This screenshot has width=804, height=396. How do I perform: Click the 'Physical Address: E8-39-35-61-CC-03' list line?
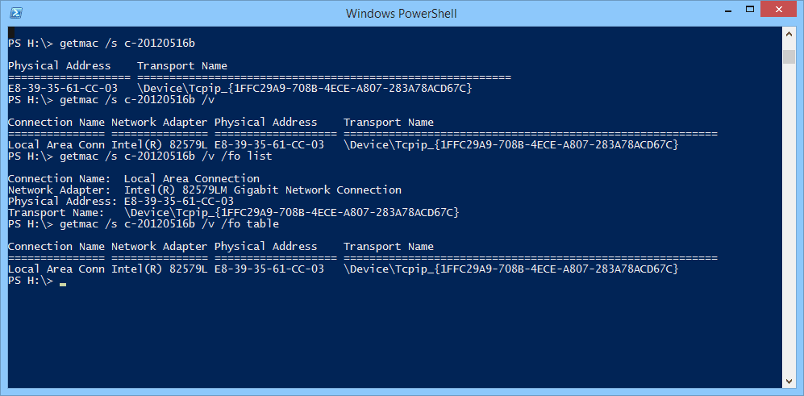121,202
